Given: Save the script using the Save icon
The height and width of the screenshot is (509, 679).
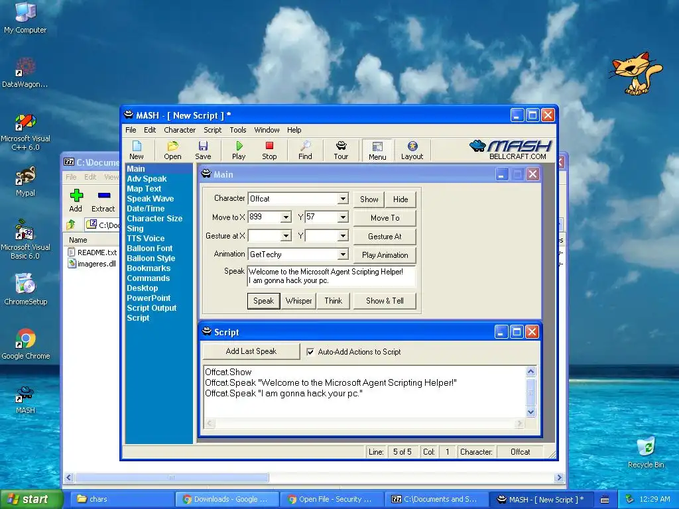Looking at the screenshot, I should (x=203, y=150).
